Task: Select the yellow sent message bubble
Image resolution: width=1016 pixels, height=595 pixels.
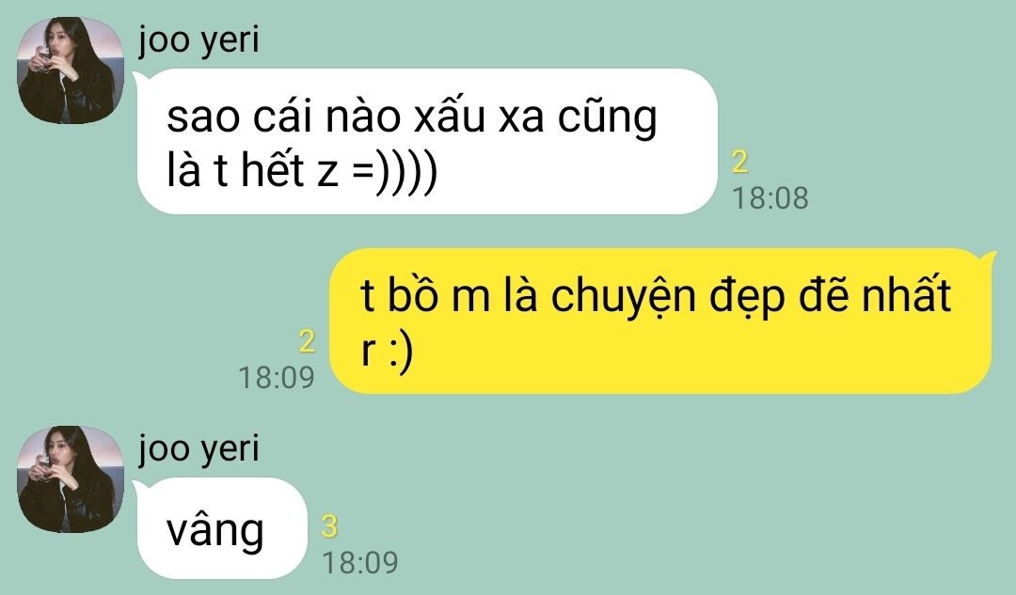Action: tap(662, 321)
